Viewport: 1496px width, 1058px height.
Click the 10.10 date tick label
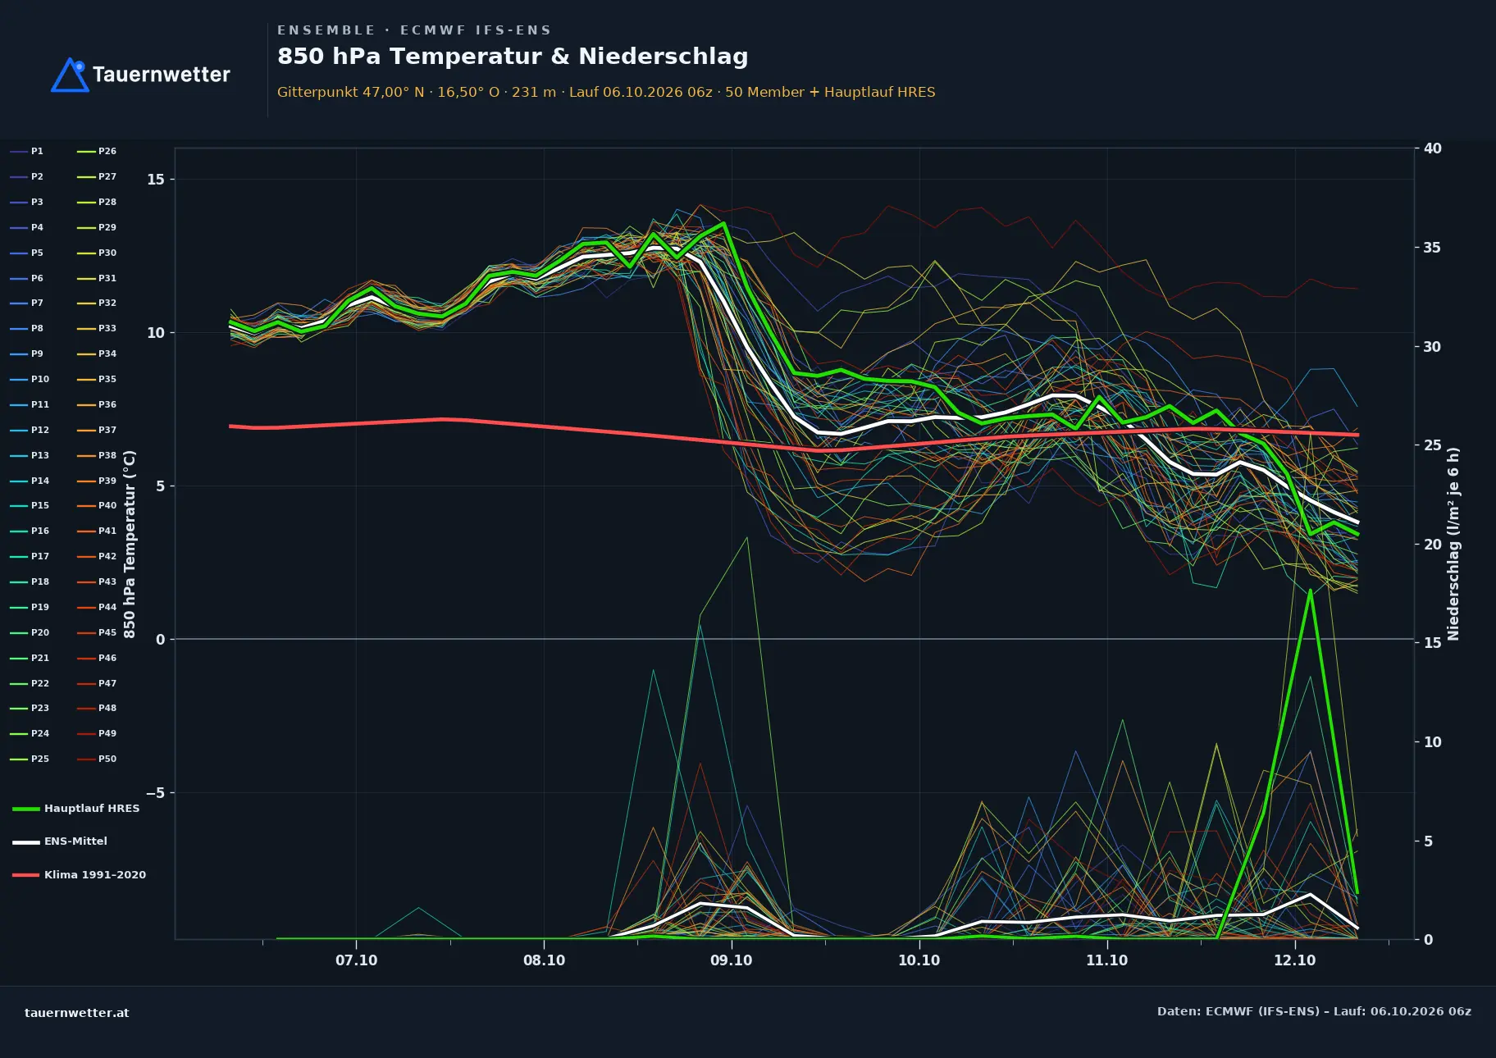919,960
